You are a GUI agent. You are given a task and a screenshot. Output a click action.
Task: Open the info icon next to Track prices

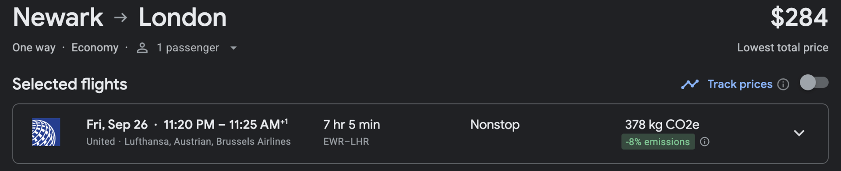(783, 84)
